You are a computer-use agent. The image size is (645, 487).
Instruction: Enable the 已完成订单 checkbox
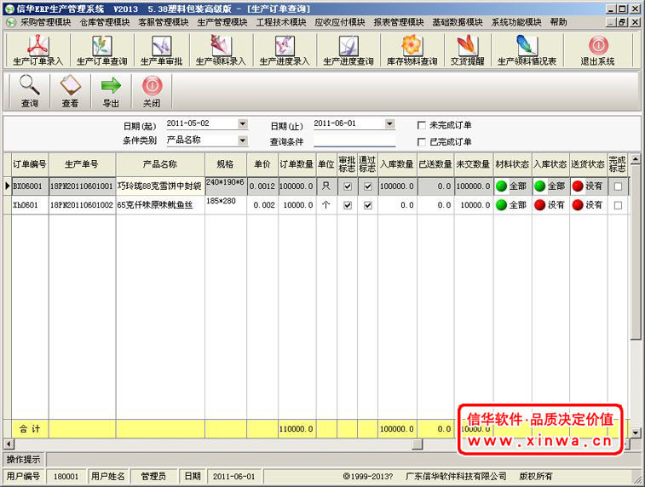coord(421,142)
